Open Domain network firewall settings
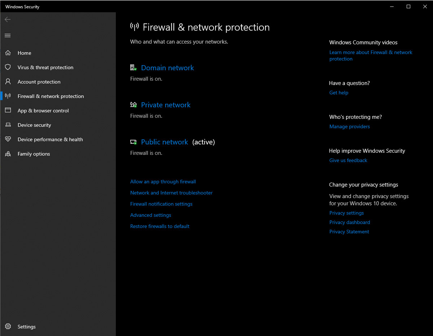Screen dimensions: 433x336 pyautogui.click(x=167, y=68)
